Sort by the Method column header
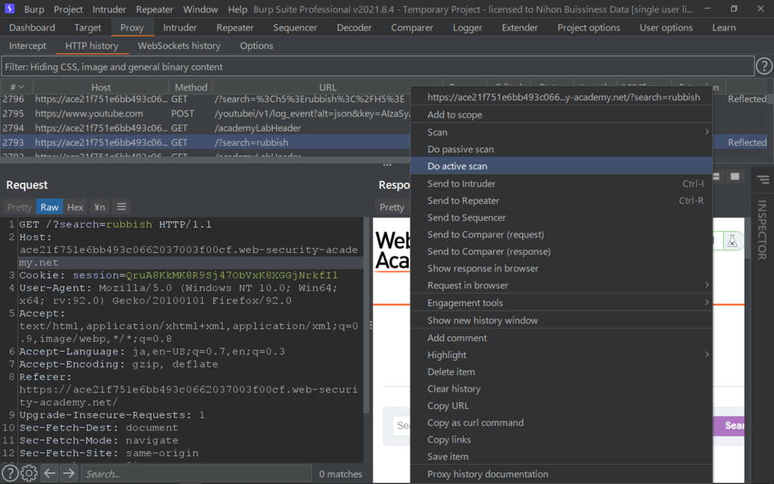774x484 pixels. (x=191, y=87)
